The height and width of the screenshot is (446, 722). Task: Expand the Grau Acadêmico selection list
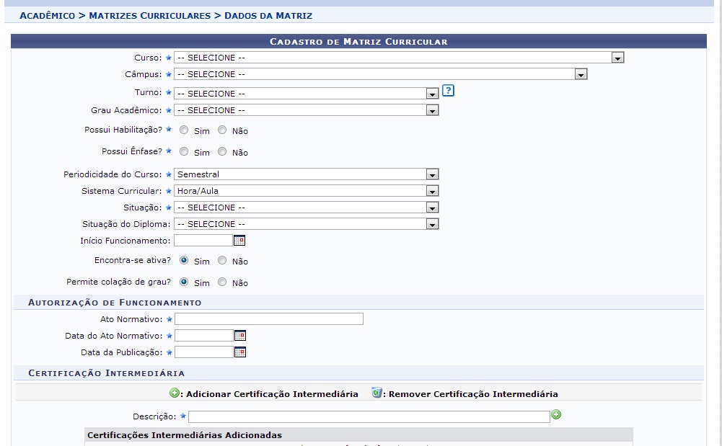pos(431,110)
